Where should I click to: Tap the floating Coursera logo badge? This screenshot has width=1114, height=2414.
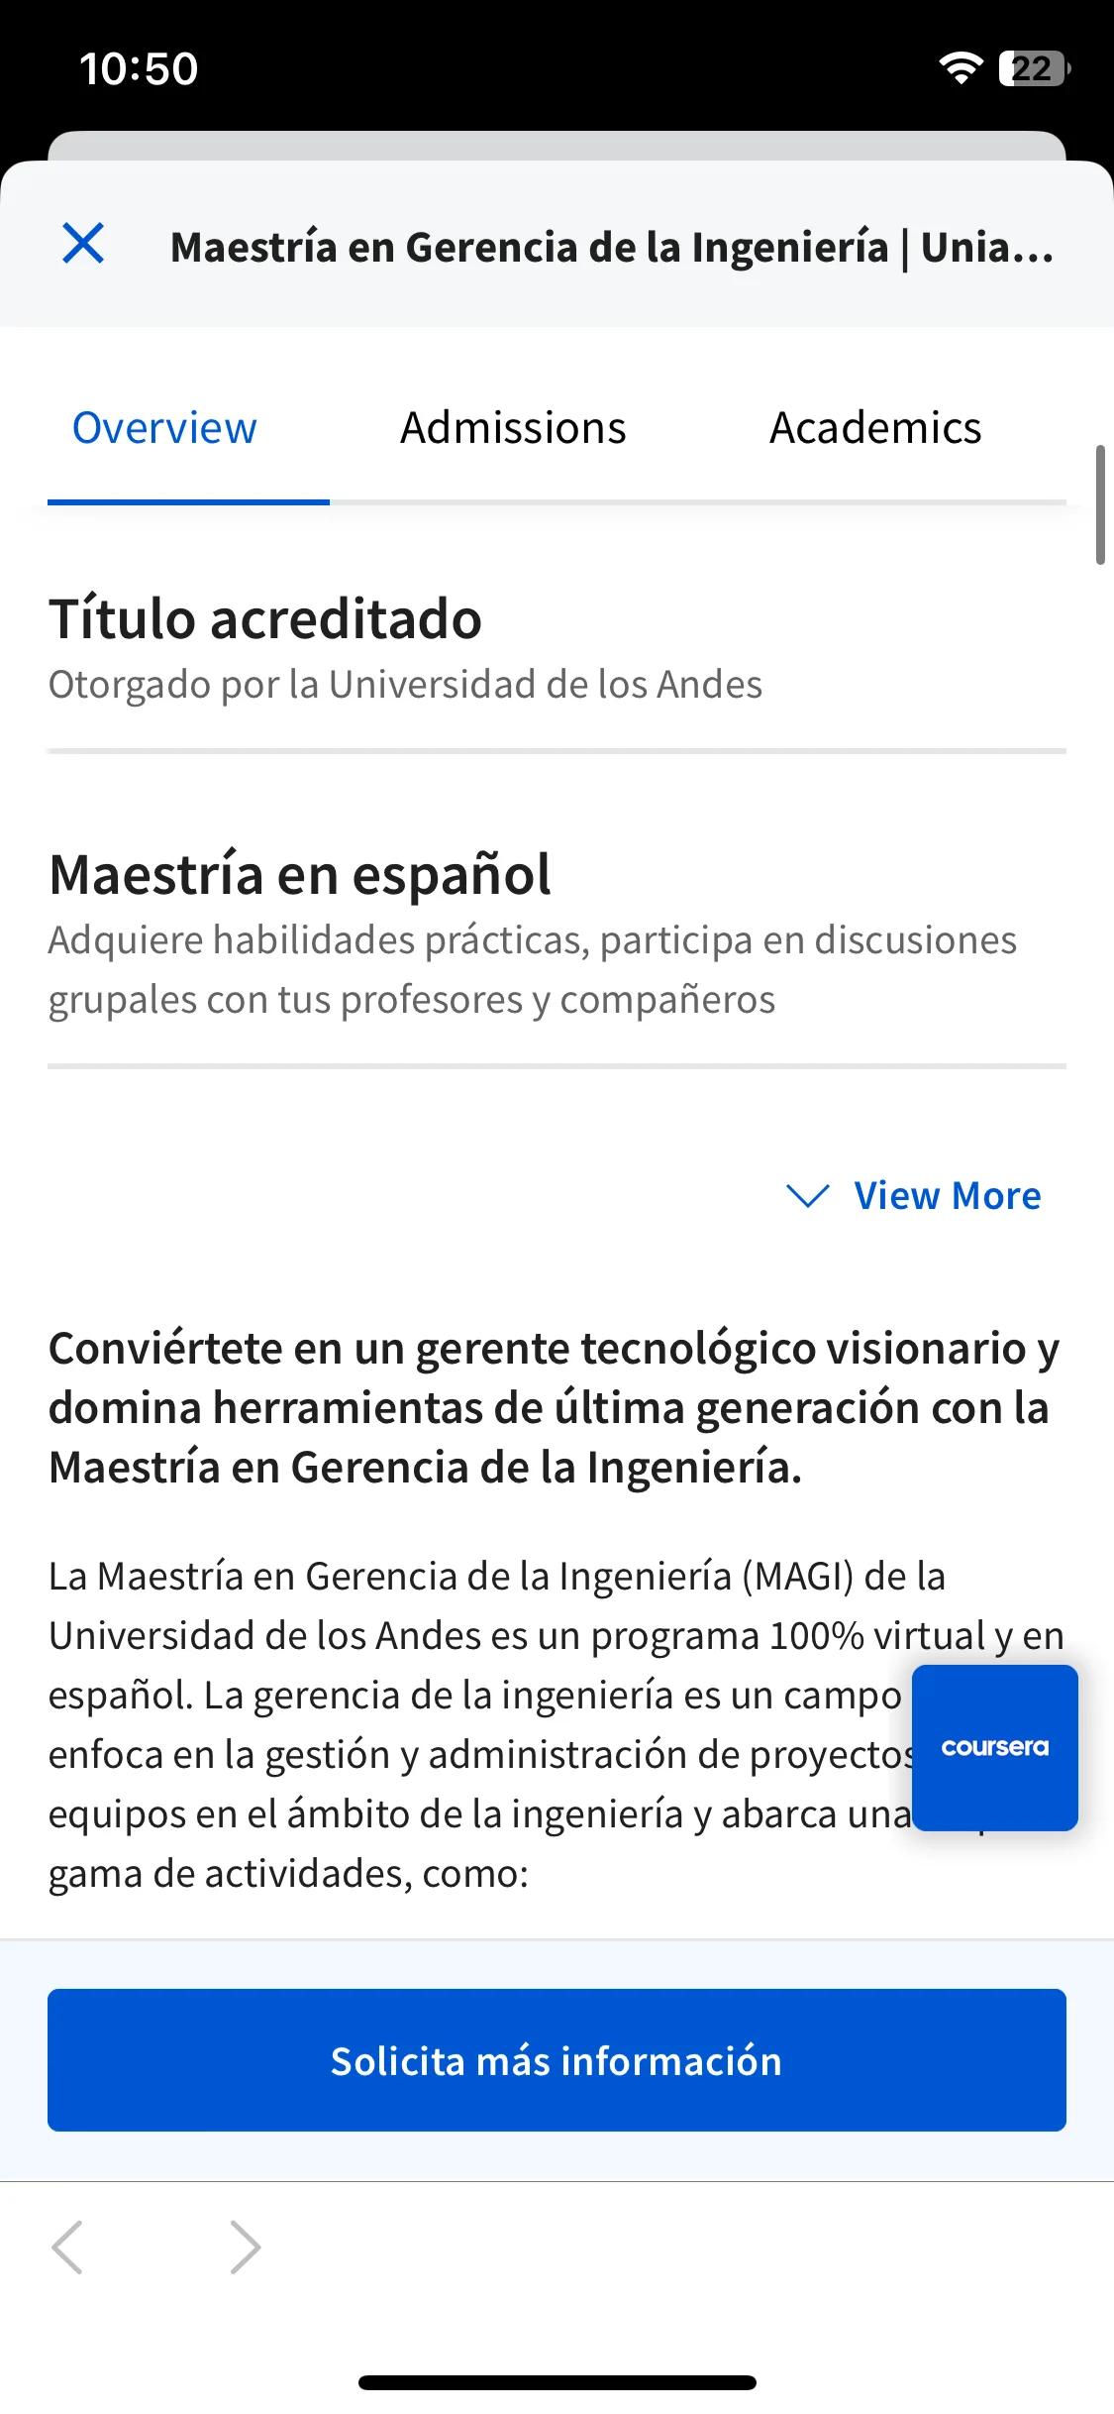click(x=994, y=1747)
